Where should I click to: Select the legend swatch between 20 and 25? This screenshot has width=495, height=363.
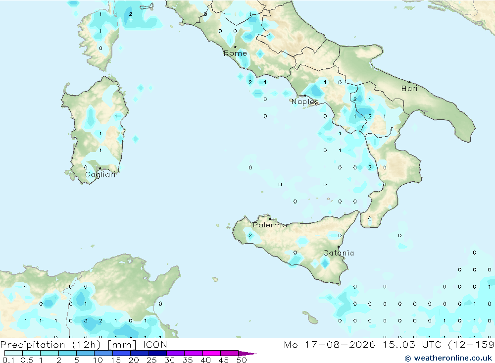(140, 353)
